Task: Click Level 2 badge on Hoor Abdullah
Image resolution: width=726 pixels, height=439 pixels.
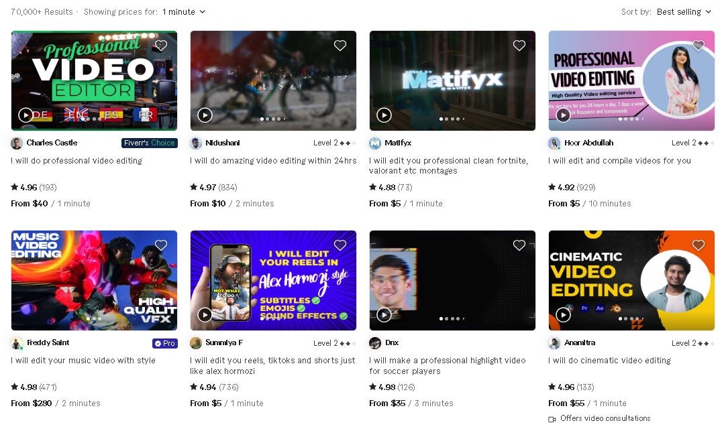Action: pos(692,143)
